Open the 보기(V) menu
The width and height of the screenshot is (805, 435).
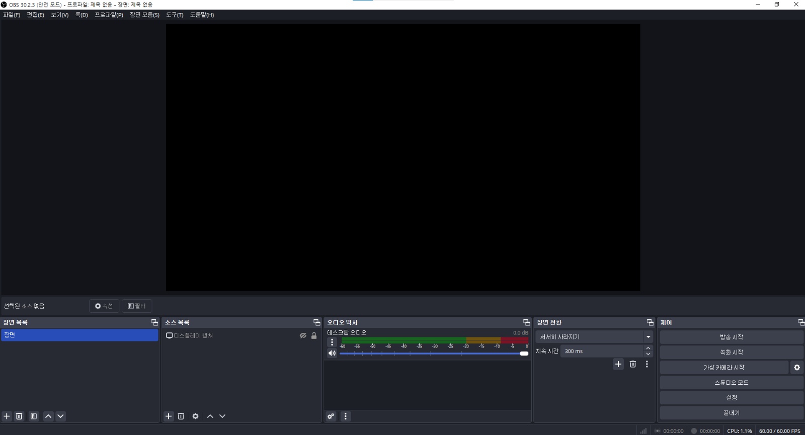click(59, 15)
